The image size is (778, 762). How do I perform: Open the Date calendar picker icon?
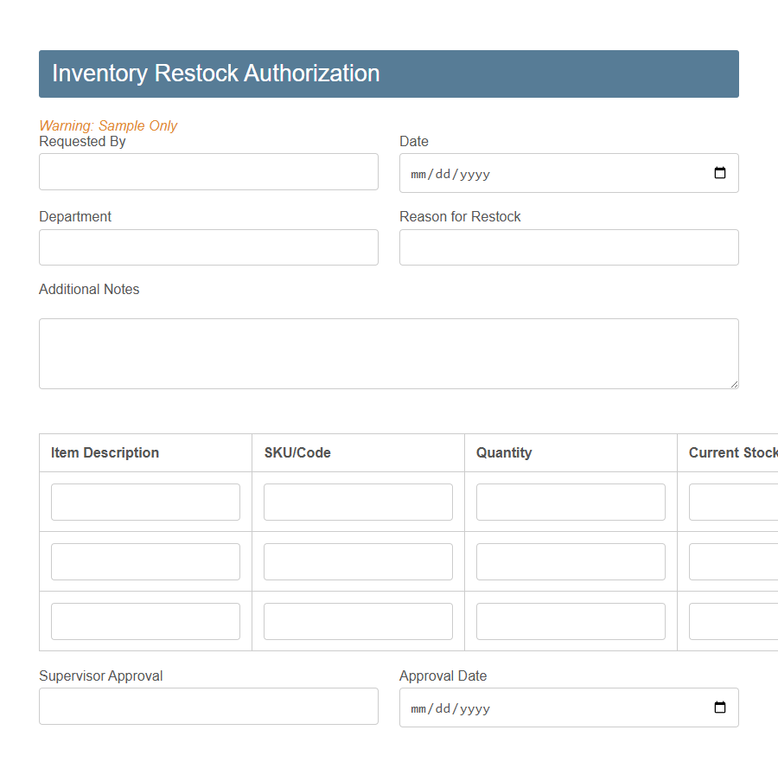pyautogui.click(x=720, y=173)
